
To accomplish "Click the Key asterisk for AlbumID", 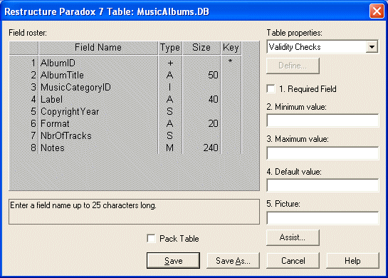I will click(231, 61).
